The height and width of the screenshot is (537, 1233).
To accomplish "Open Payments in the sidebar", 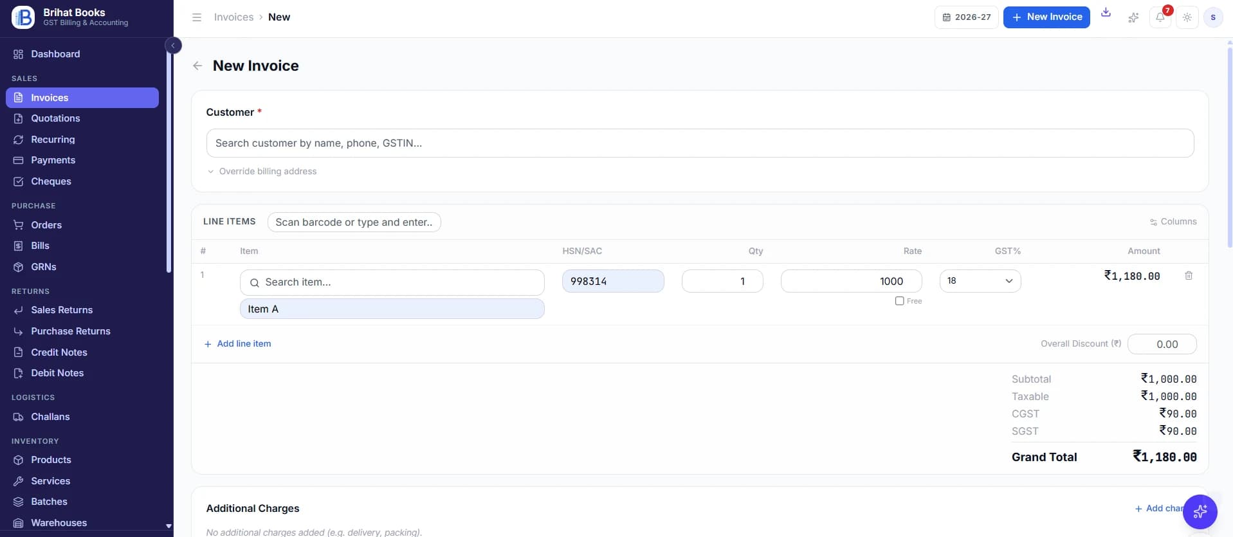I will (82, 160).
